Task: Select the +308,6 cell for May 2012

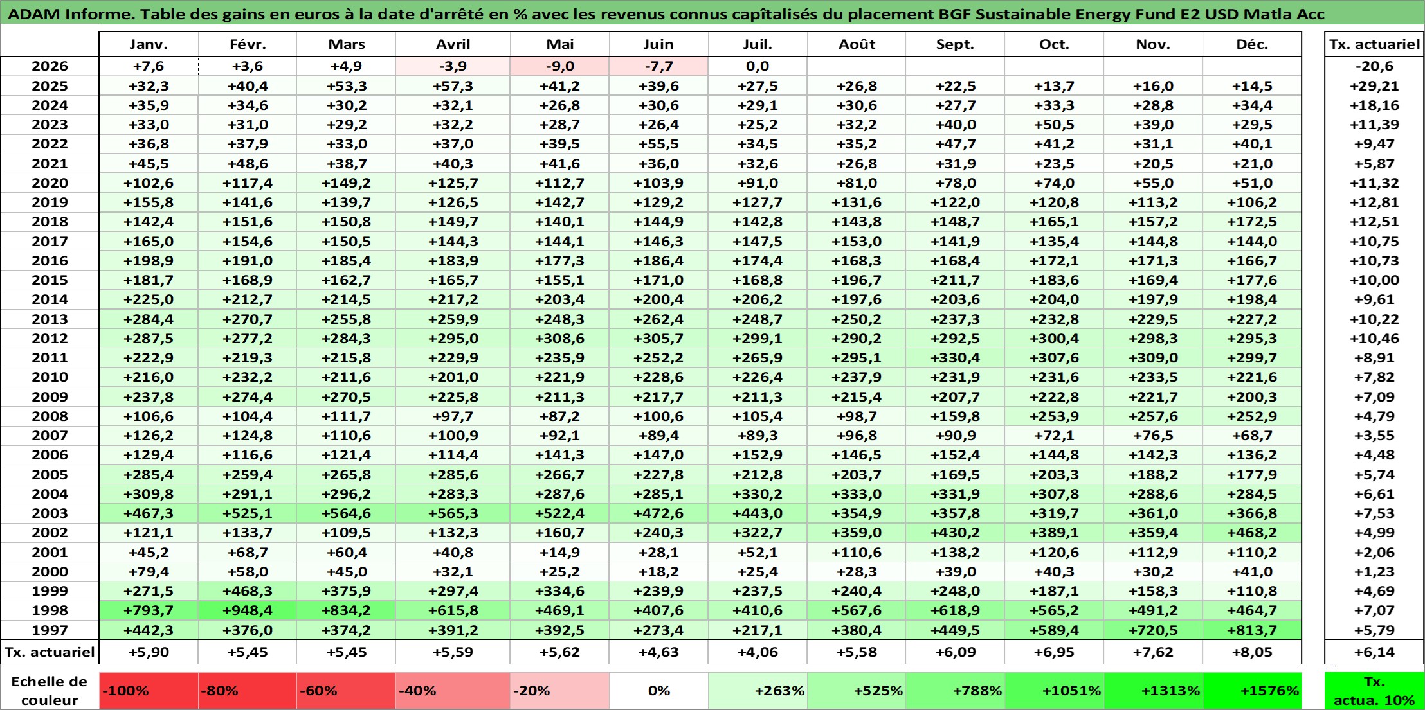Action: click(559, 339)
